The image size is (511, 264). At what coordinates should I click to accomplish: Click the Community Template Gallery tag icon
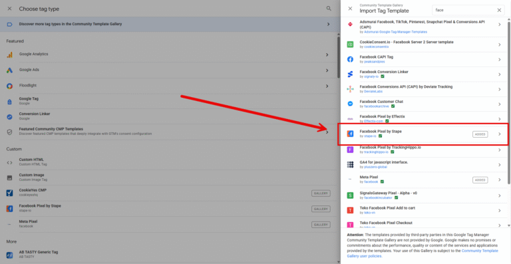coord(9,24)
